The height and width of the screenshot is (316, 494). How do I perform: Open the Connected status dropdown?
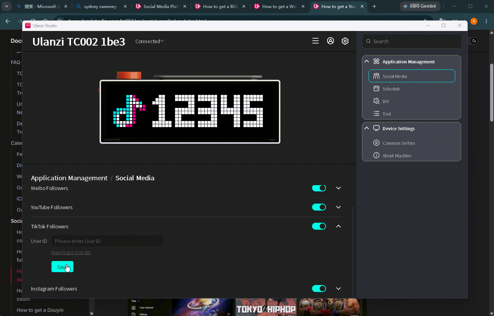150,41
